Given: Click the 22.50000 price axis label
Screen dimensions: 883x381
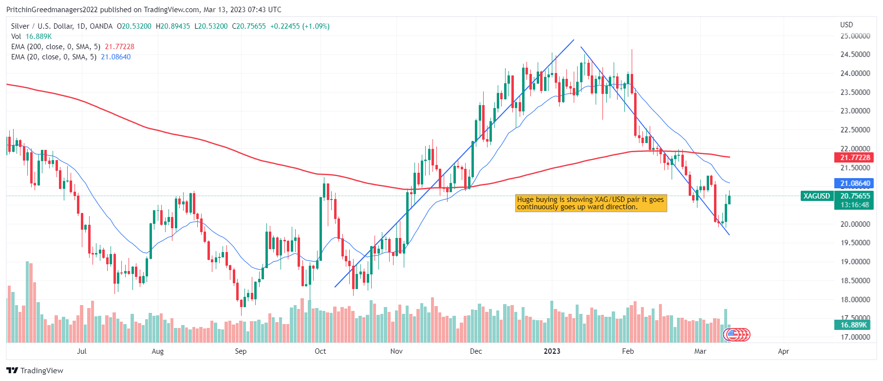Looking at the screenshot, I should click(x=855, y=130).
